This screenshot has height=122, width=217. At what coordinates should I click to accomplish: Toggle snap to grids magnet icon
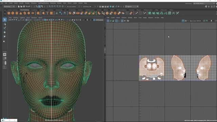tap(50, 6)
